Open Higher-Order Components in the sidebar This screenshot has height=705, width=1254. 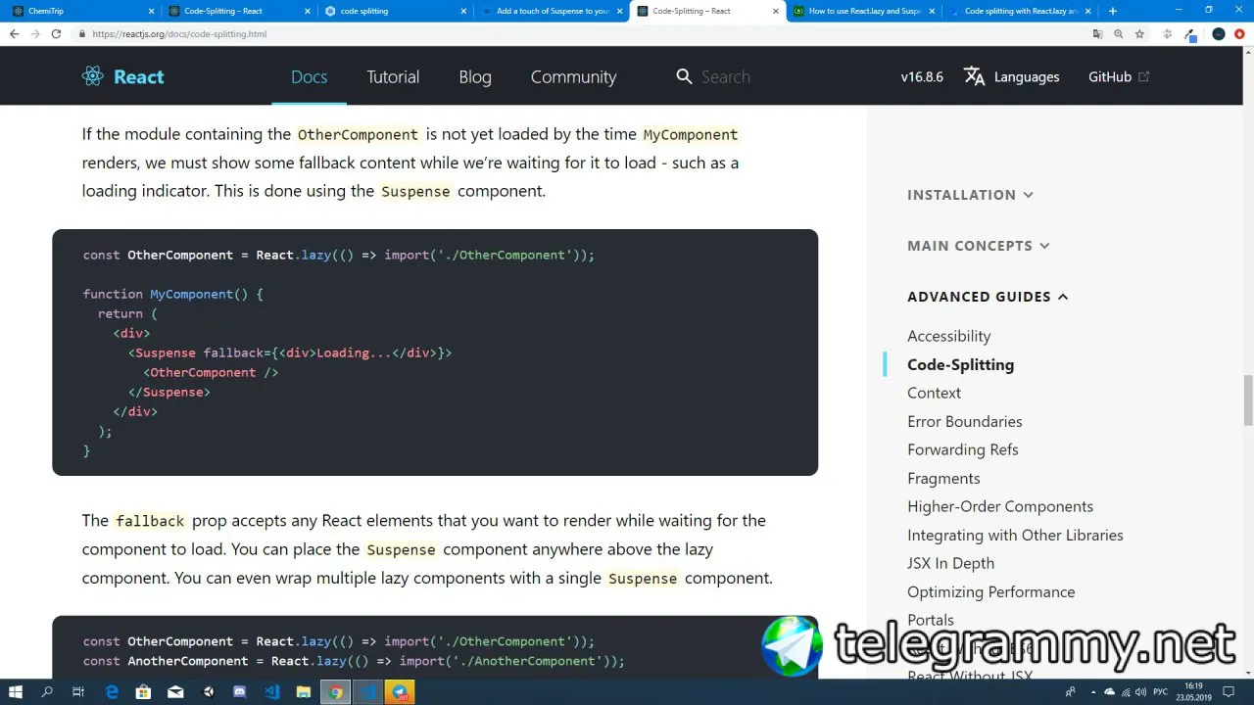(x=999, y=506)
